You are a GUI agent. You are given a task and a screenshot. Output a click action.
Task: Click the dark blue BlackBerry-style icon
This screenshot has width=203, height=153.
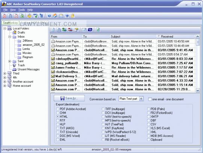[x=90, y=30]
